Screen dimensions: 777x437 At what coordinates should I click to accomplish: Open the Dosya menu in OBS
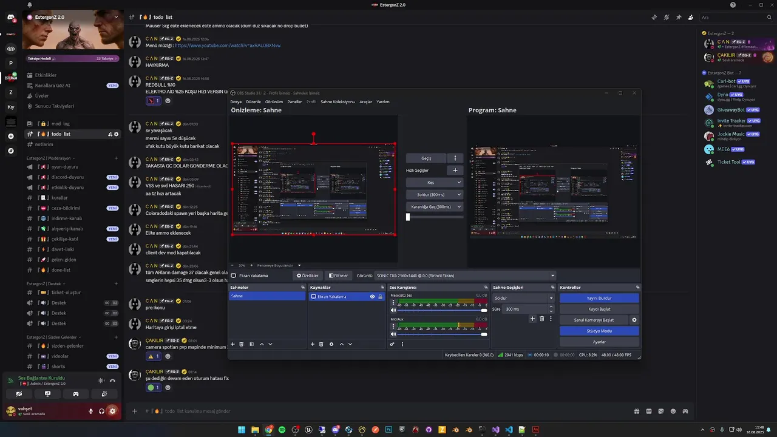pos(236,102)
